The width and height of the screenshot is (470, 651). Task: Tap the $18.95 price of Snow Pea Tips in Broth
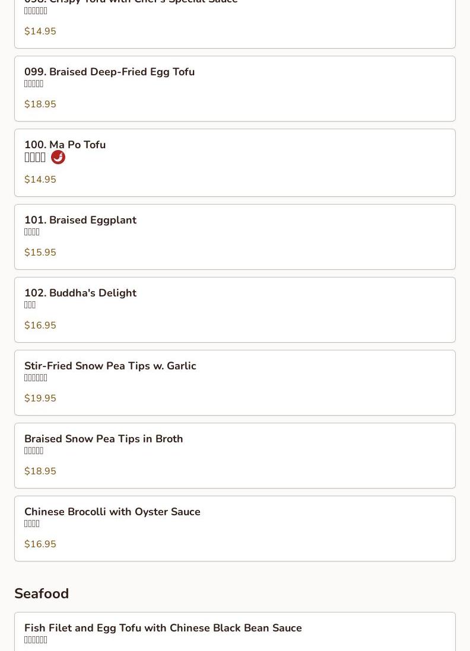40,471
